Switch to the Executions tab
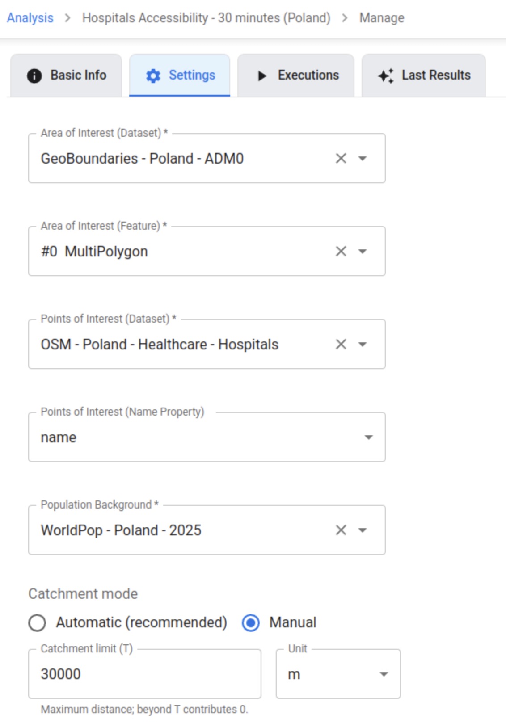This screenshot has height=723, width=506. [x=296, y=76]
